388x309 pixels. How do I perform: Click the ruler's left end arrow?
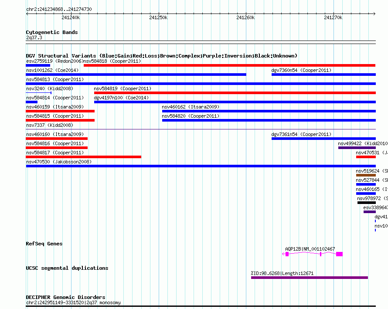[x=27, y=14]
